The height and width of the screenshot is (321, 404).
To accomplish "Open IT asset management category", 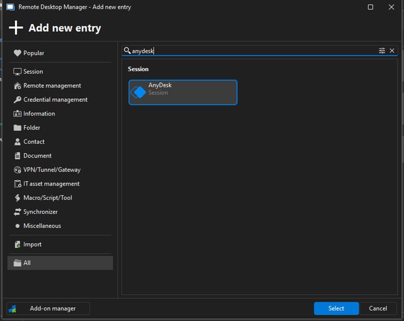I will coord(51,184).
